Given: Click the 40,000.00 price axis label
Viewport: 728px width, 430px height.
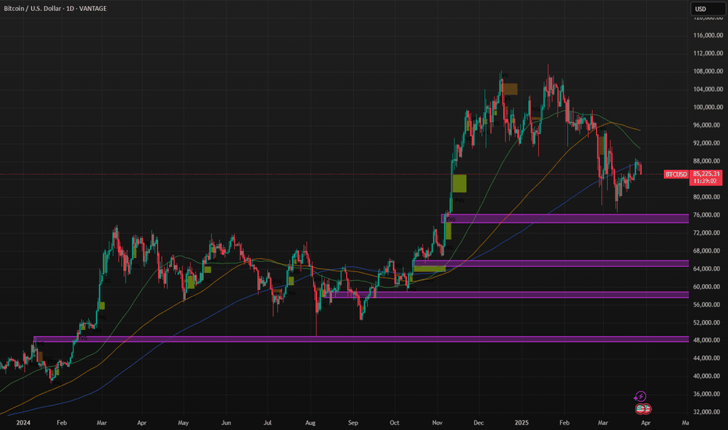Looking at the screenshot, I should click(x=708, y=376).
